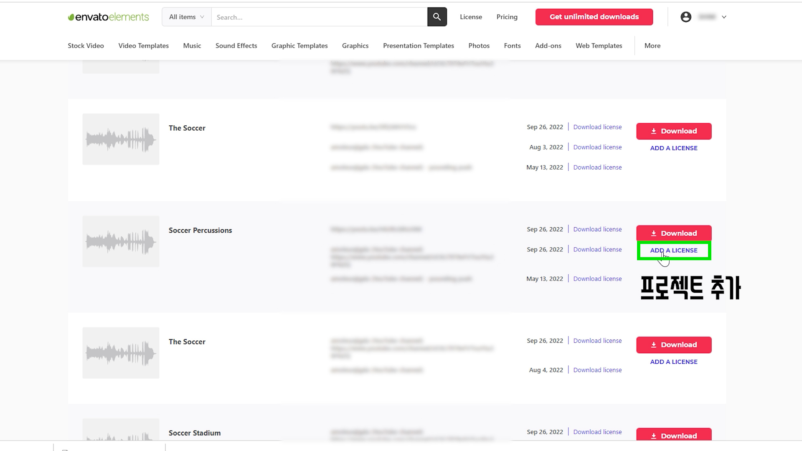
Task: Open the License page link
Action: click(471, 17)
